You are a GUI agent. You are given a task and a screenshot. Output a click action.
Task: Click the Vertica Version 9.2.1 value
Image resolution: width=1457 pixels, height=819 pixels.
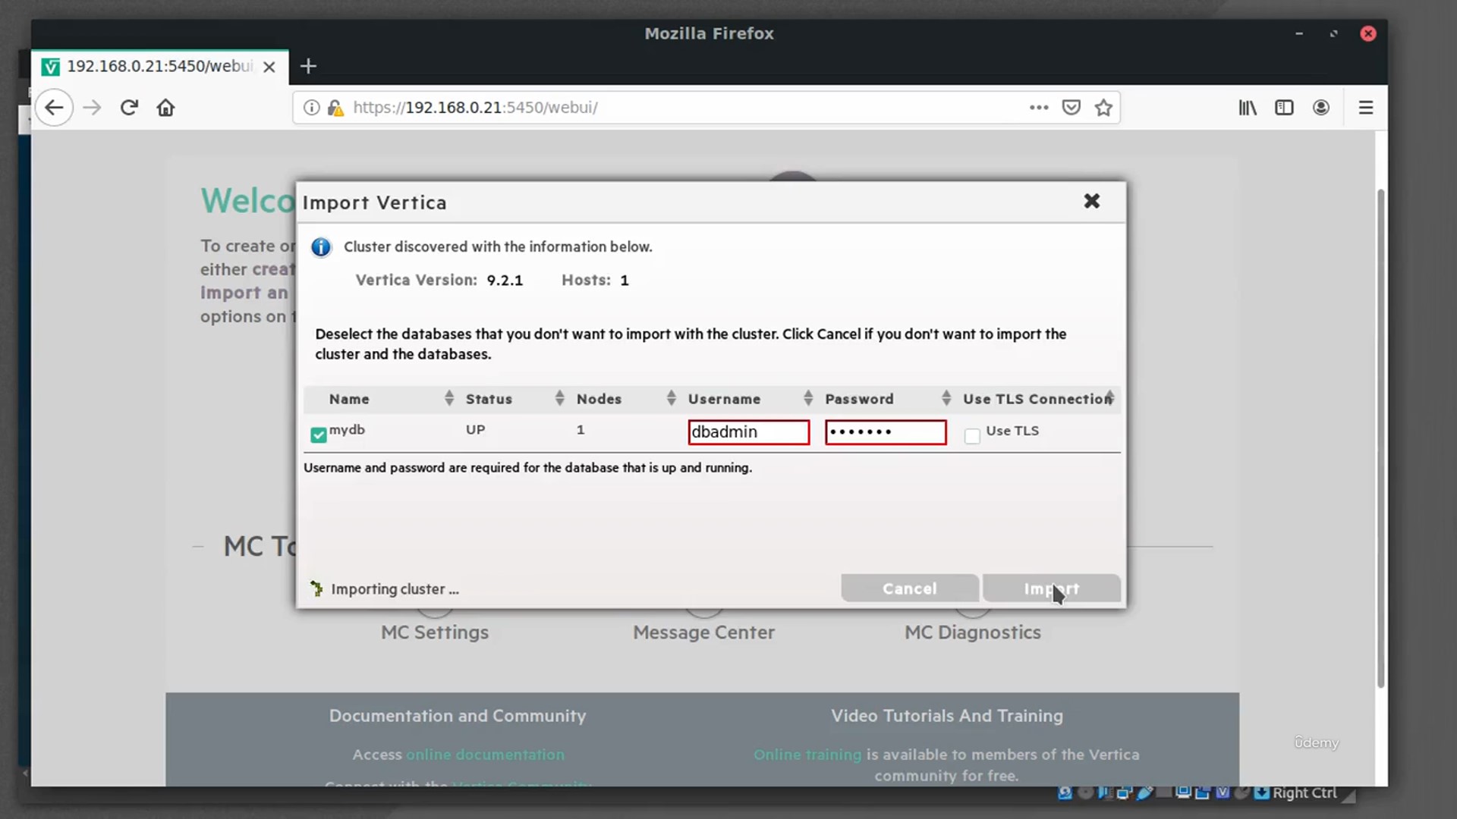pyautogui.click(x=505, y=281)
